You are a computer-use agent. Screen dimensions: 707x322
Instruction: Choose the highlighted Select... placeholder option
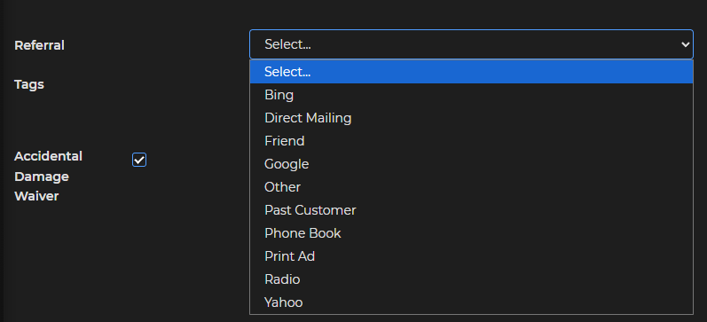pyautogui.click(x=471, y=72)
